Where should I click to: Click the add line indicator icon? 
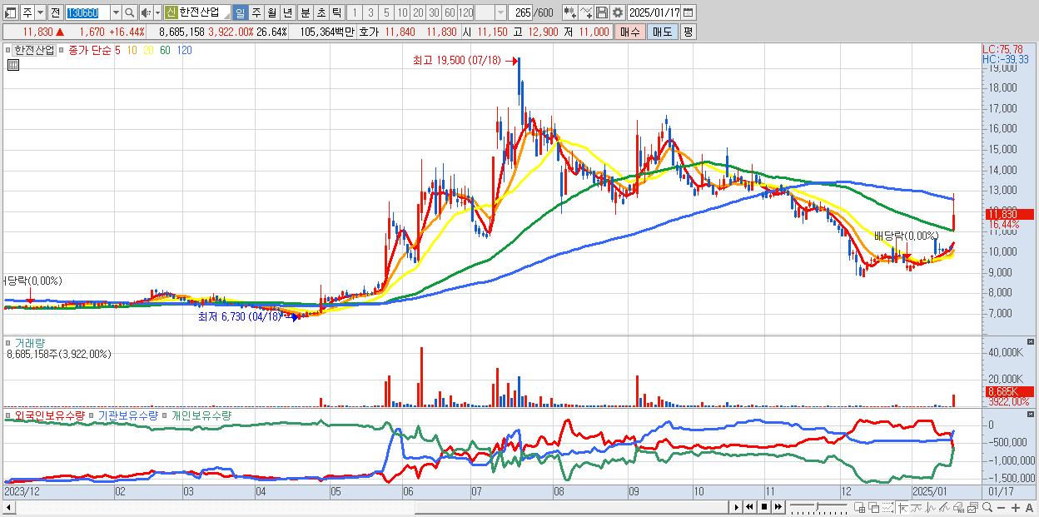point(586,12)
